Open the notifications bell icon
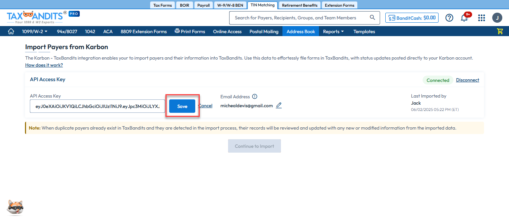The width and height of the screenshot is (509, 223). [x=464, y=17]
